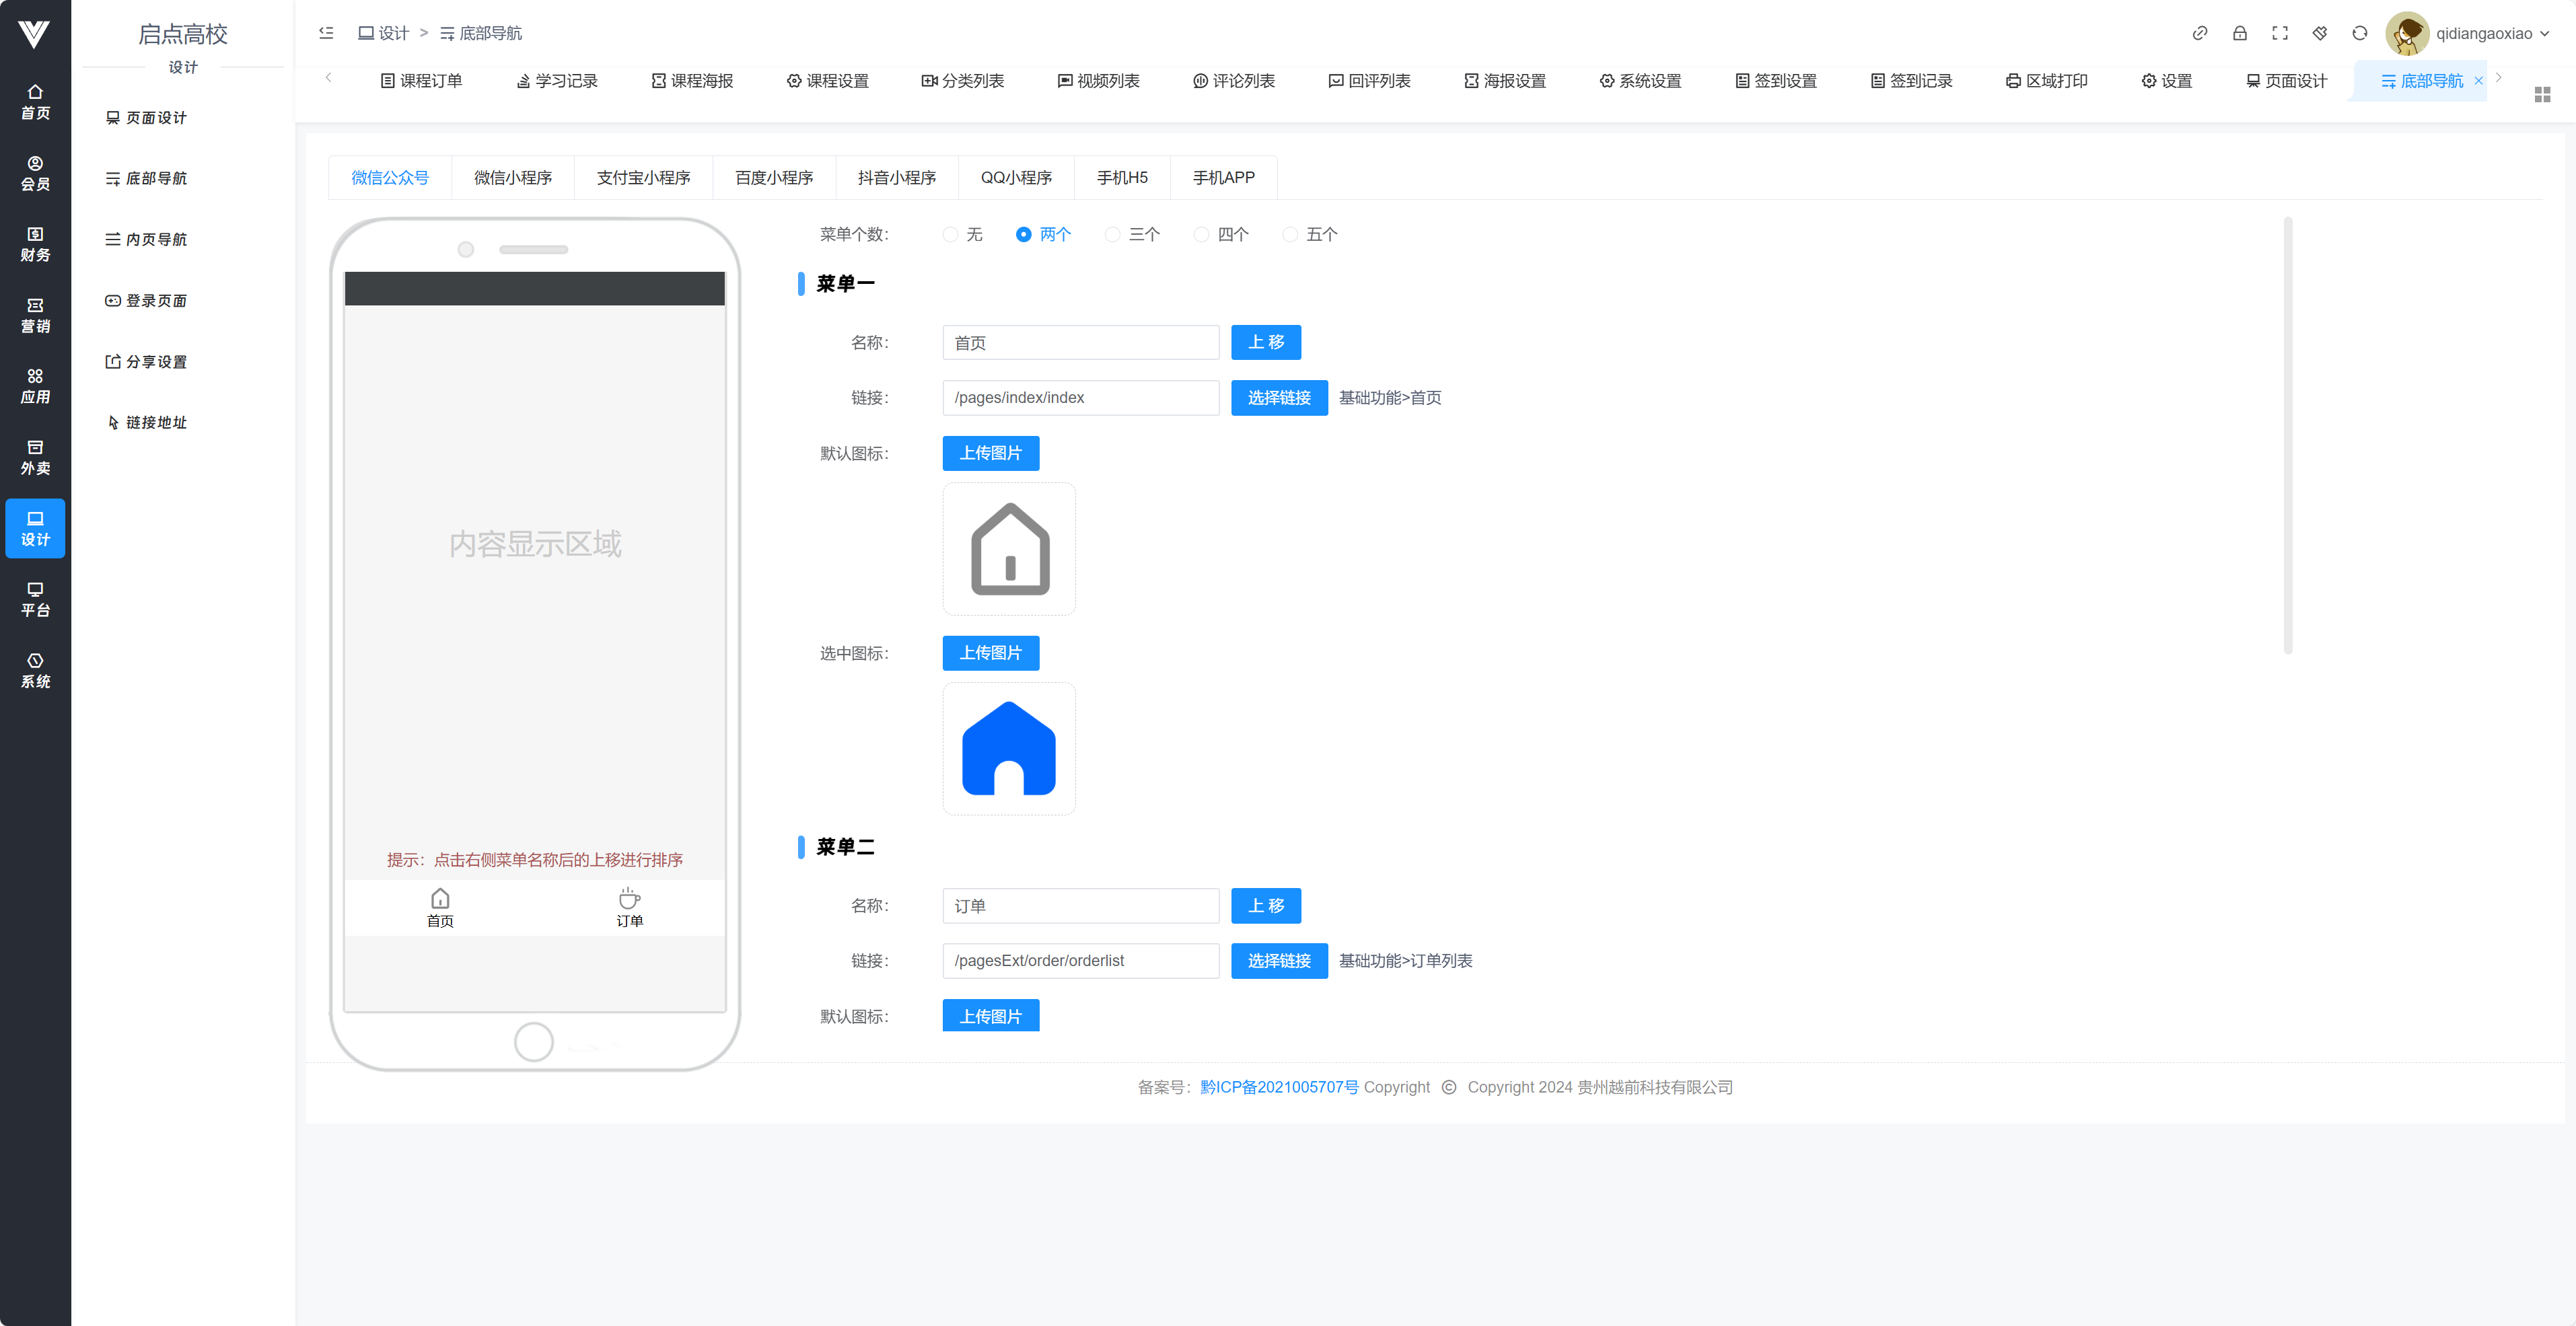Click the 菜单二 名称 input field
Viewport: 2576px width, 1326px height.
point(1080,905)
